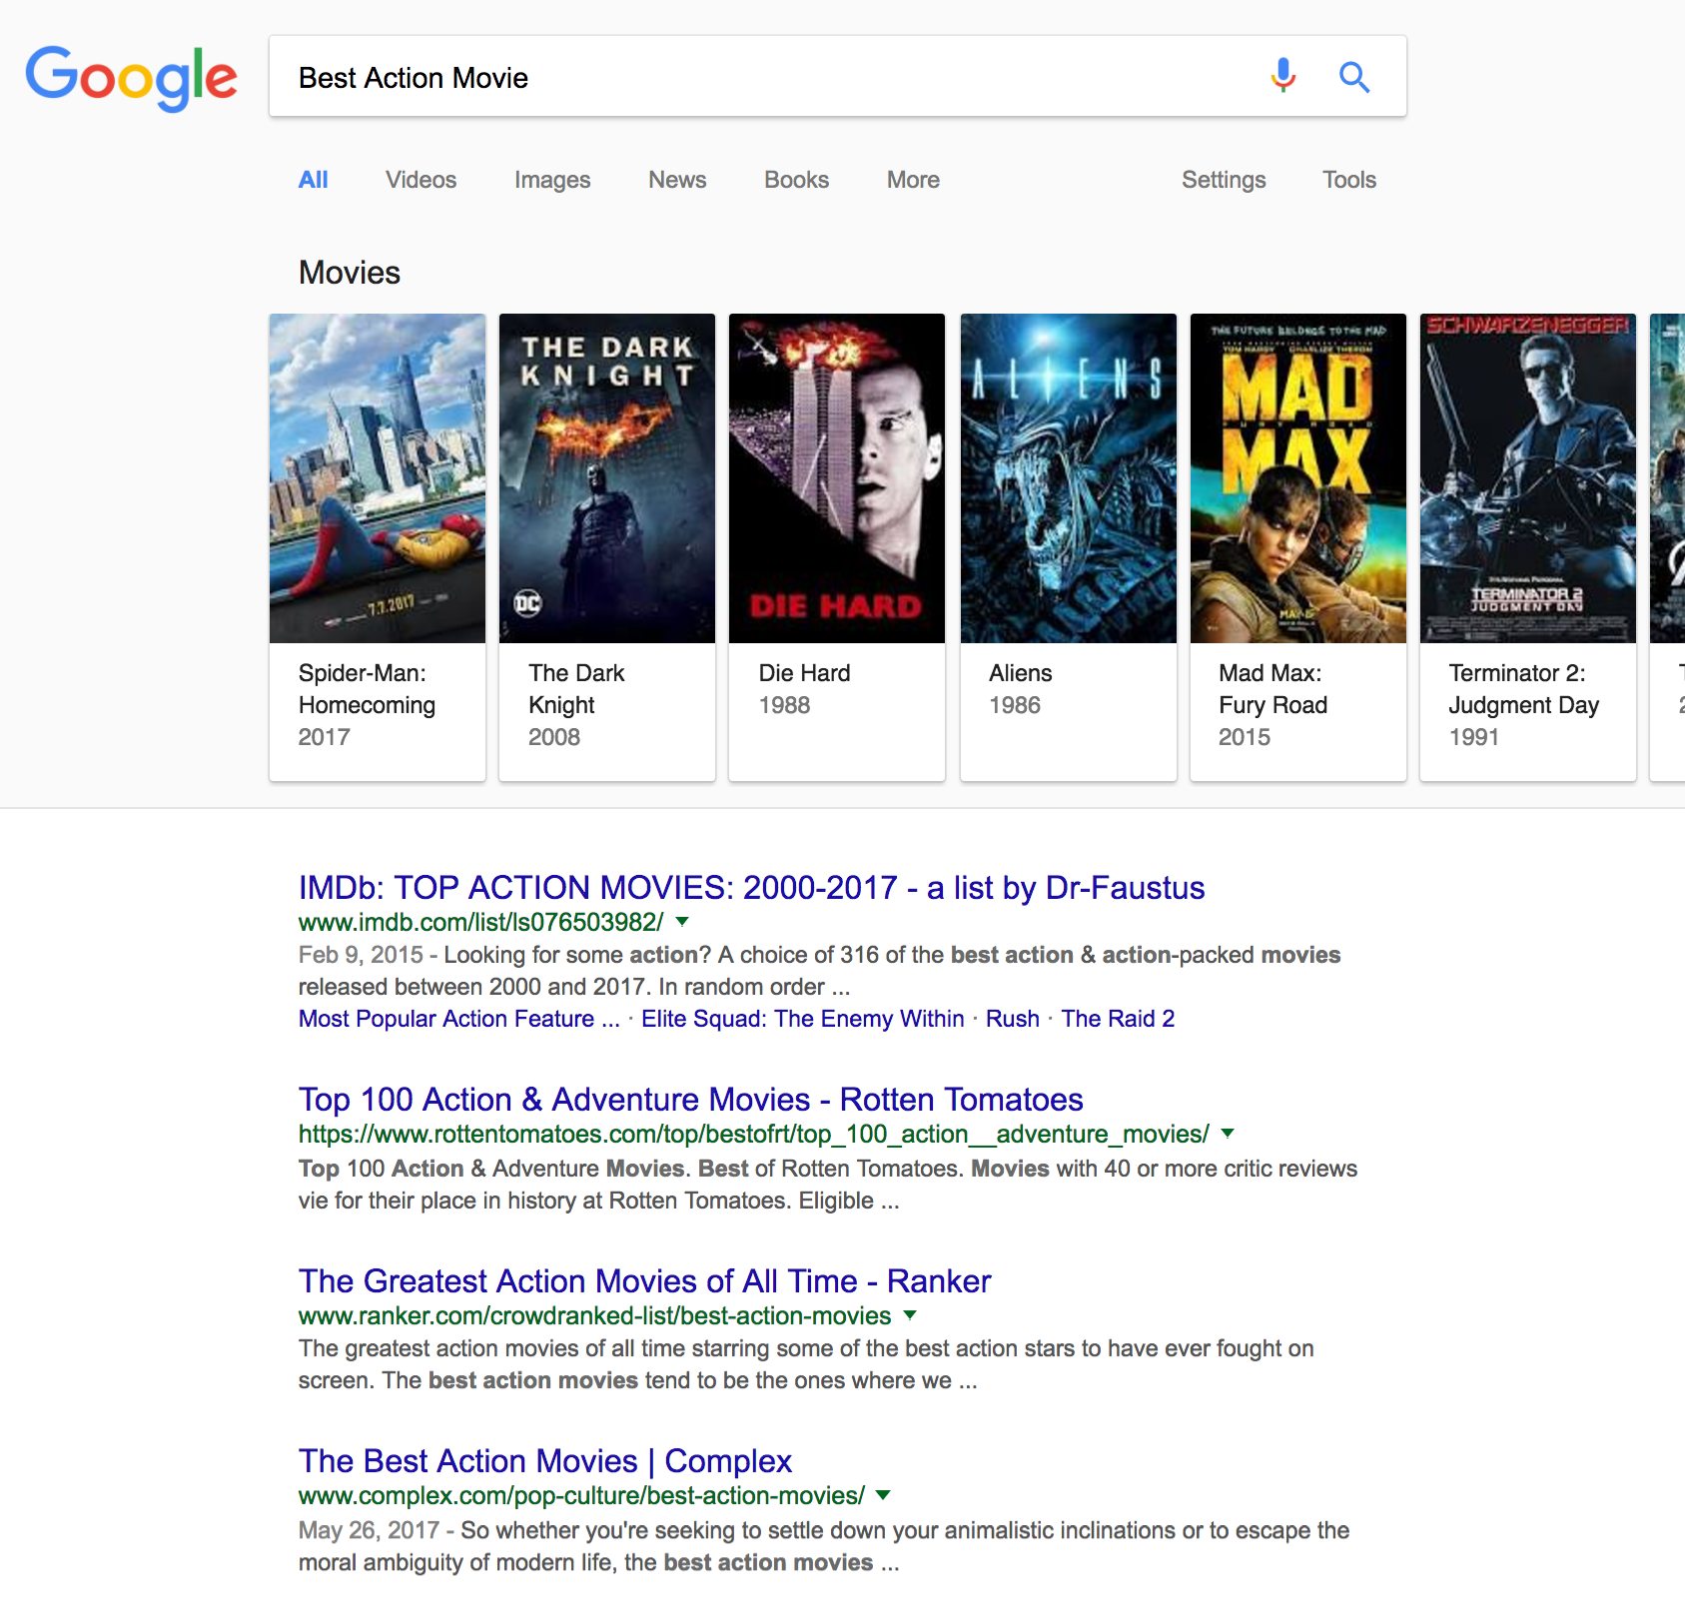The height and width of the screenshot is (1618, 1685).
Task: Open the News results tab
Action: click(x=676, y=180)
